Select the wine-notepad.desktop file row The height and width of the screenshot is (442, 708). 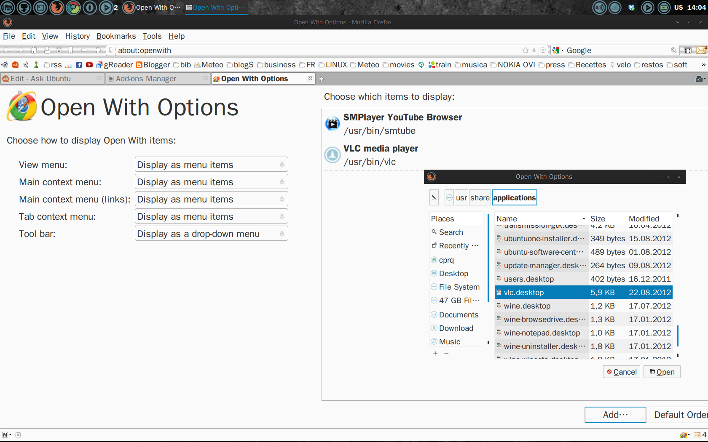point(583,333)
